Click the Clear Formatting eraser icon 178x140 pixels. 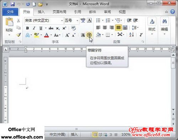(x=73, y=28)
